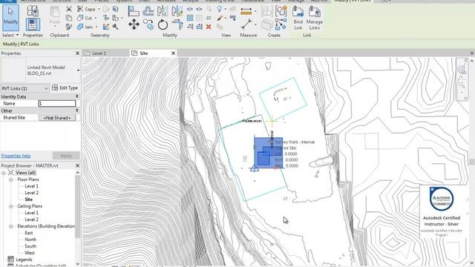Click the Name input field
The width and height of the screenshot is (475, 267).
(x=57, y=104)
